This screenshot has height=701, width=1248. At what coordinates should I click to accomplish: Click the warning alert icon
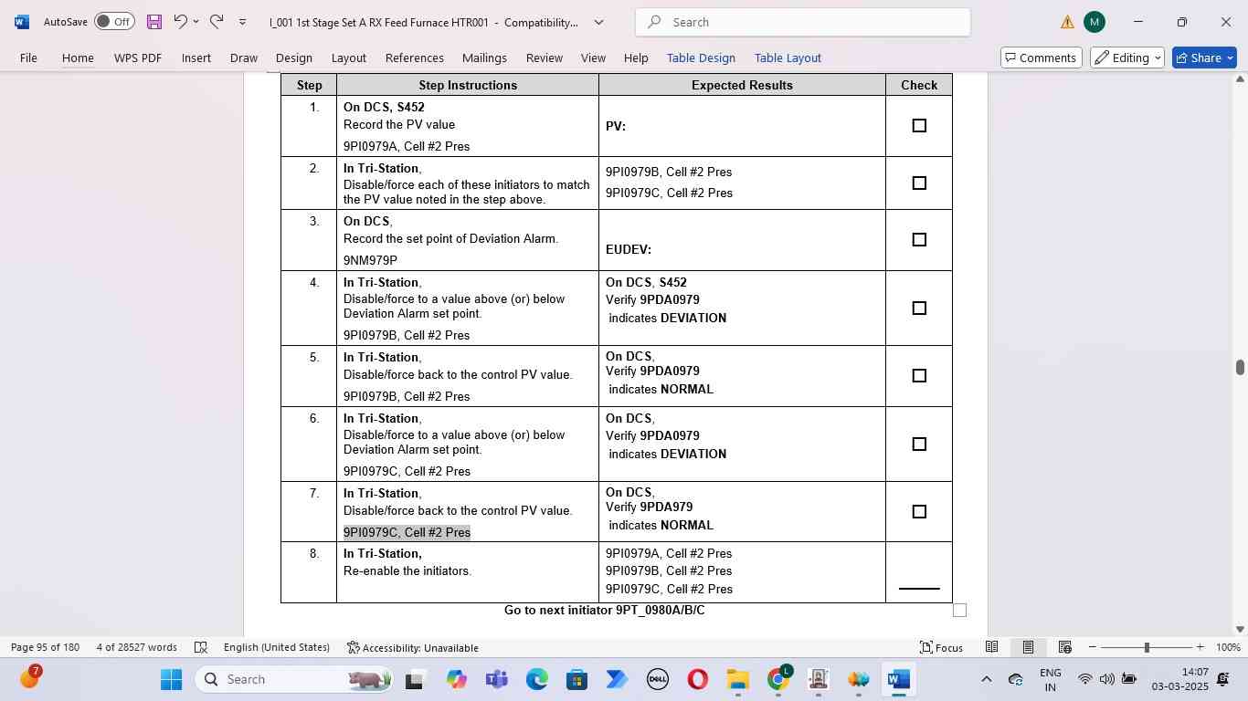coord(1067,22)
